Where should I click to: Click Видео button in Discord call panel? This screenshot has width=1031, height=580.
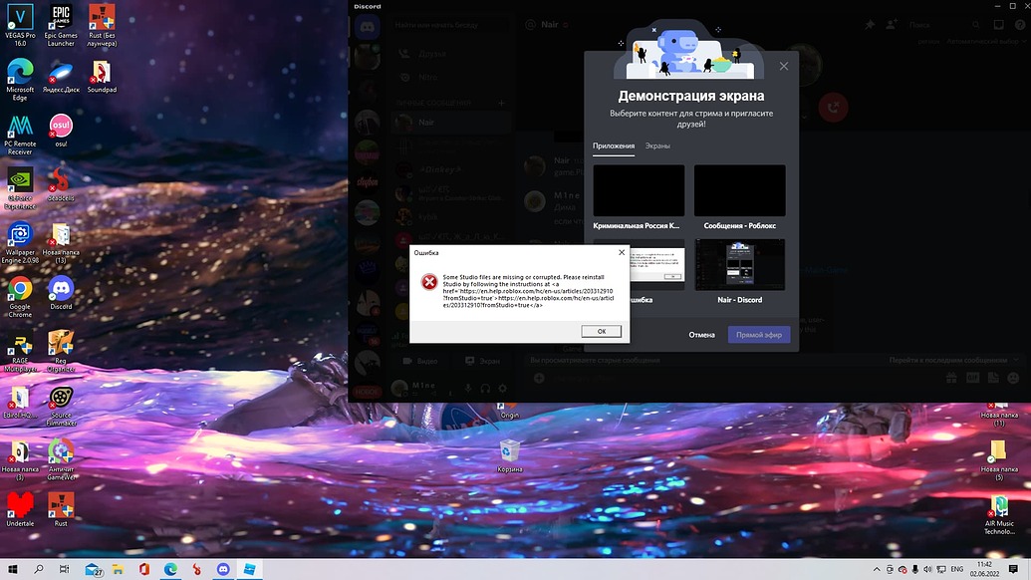point(419,361)
